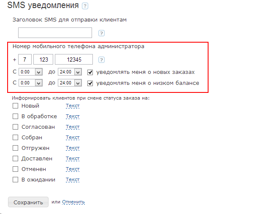This screenshot has height=214, width=271.
Task: Click the Сохранить button
Action: coord(28,202)
